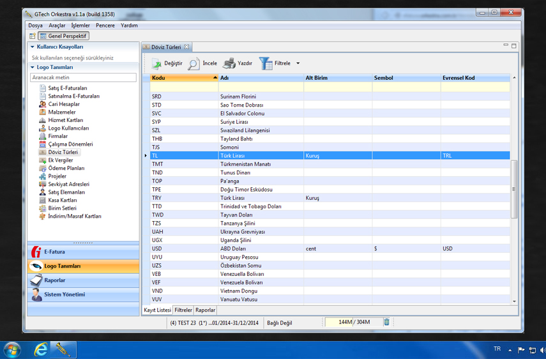Select the TRY Türk Lirası row

(330, 198)
